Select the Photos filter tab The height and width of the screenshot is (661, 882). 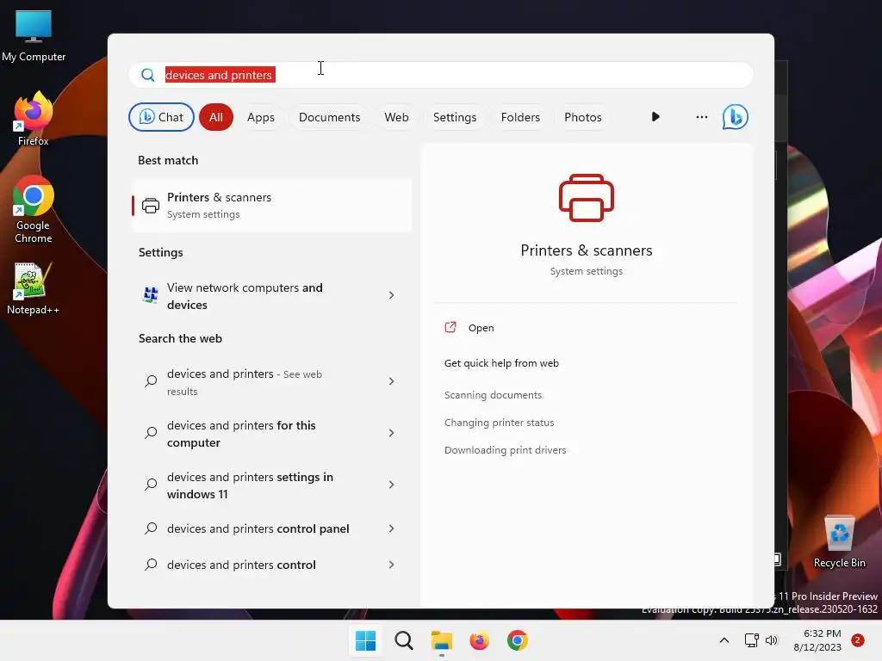pos(583,117)
